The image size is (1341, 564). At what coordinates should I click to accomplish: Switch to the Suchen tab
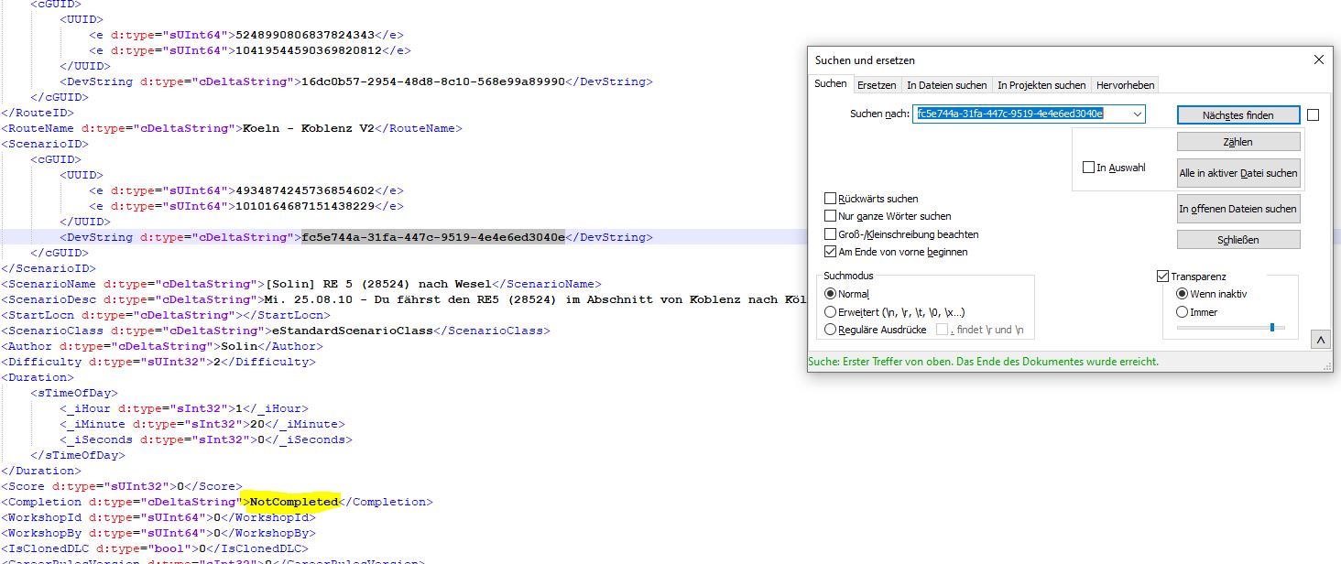[831, 84]
